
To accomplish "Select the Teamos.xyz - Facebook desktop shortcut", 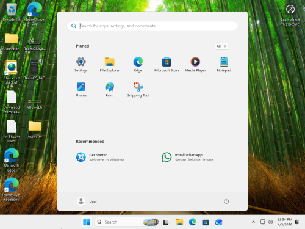I will coord(12,189).
